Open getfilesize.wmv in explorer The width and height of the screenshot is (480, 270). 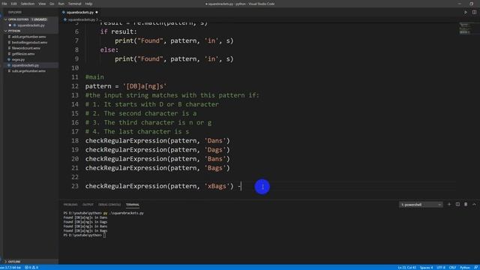pos(23,54)
